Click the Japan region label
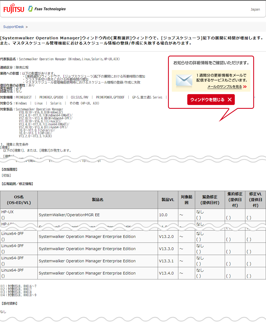 tap(255, 9)
